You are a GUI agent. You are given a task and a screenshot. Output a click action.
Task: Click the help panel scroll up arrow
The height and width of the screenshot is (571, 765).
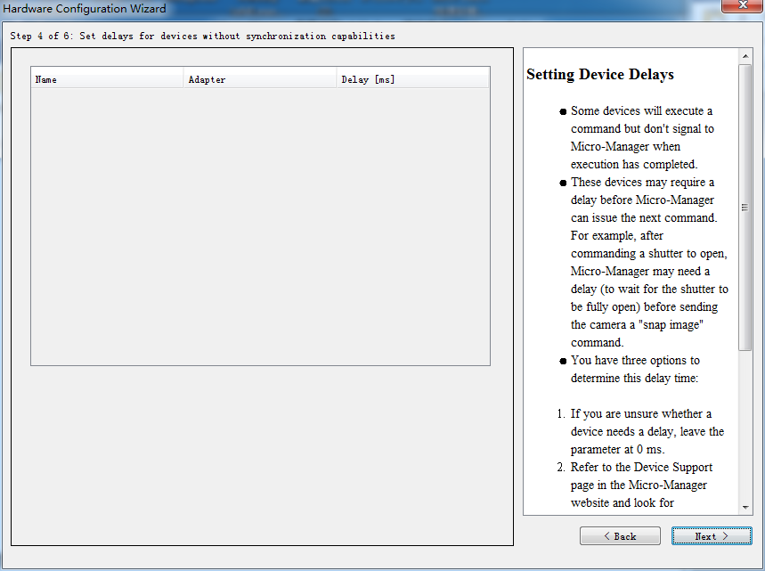[745, 56]
